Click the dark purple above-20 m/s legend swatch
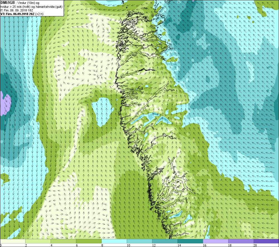 pyautogui.click(x=266, y=241)
